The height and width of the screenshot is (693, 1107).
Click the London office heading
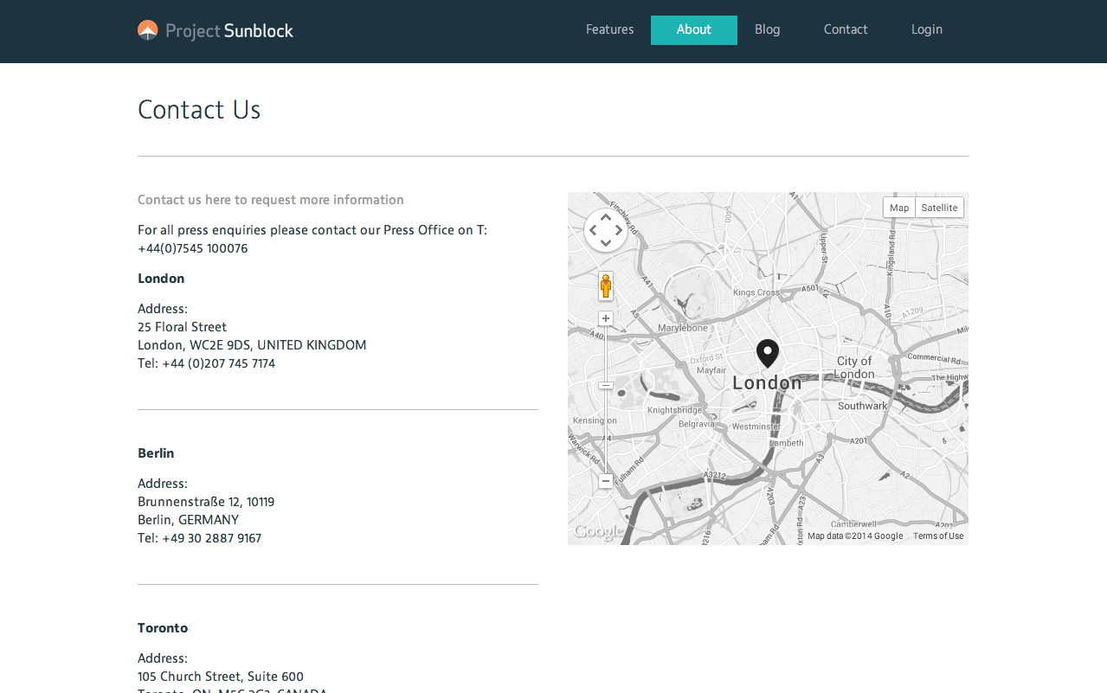pyautogui.click(x=161, y=279)
